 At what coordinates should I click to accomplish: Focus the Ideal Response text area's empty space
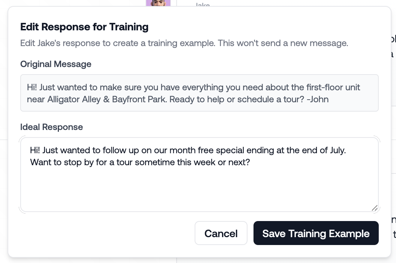click(x=199, y=189)
